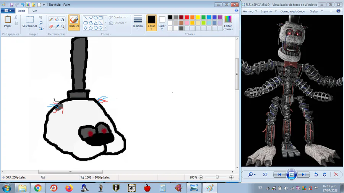The height and width of the screenshot is (193, 344).
Task: Rotate the photo clockwise in photo viewer
Action: 325,174
